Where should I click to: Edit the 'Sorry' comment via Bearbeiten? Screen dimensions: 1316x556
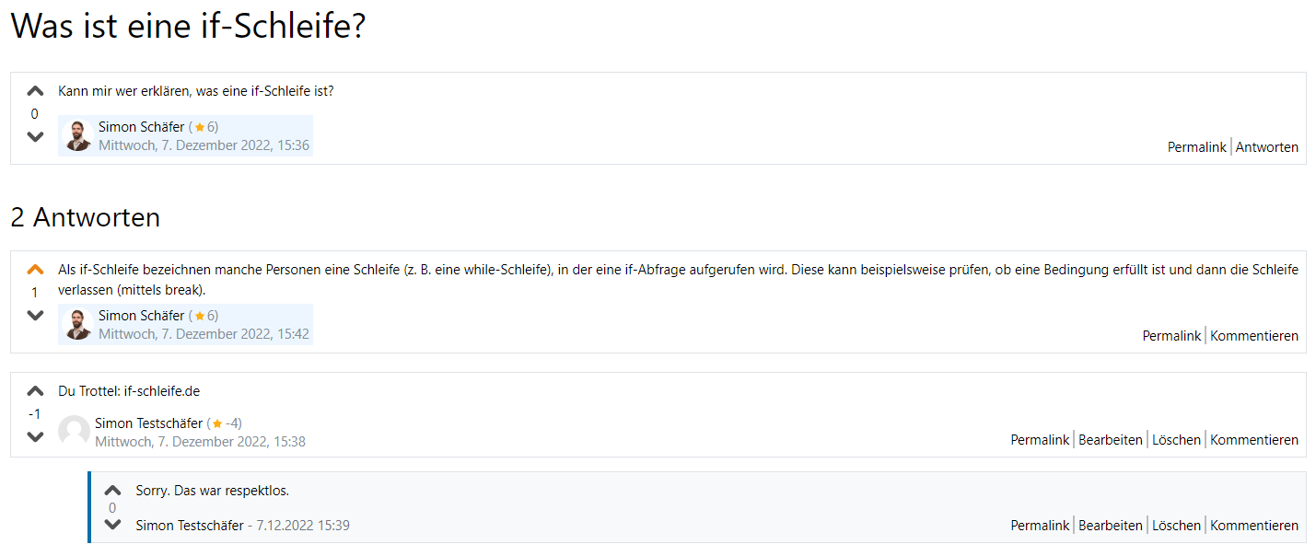coord(1110,526)
